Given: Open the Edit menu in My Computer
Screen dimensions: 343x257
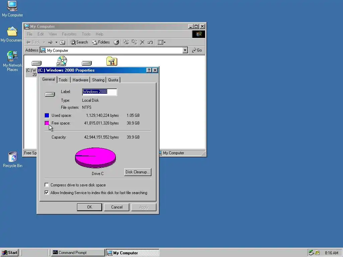Looking at the screenshot, I should click(41, 34).
